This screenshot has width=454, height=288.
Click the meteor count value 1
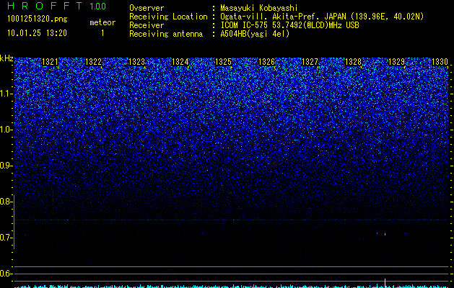coord(102,33)
